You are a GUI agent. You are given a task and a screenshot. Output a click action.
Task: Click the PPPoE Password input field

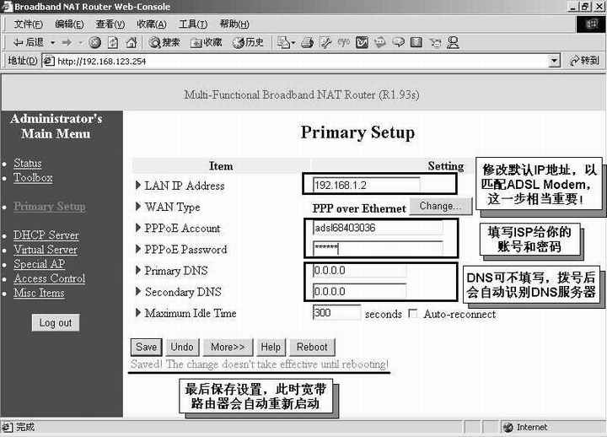(x=378, y=248)
